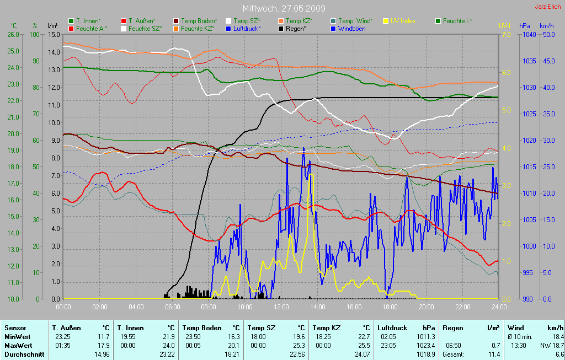This screenshot has height=360, width=565.
Task: Select the 'Feuchte I.*' legend label
Action: 457,22
